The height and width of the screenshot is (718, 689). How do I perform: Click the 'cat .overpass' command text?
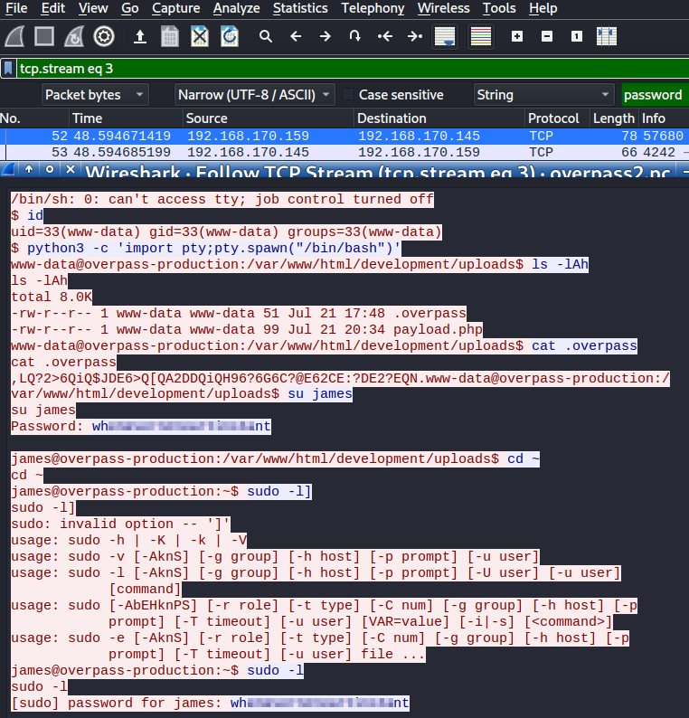(x=584, y=345)
